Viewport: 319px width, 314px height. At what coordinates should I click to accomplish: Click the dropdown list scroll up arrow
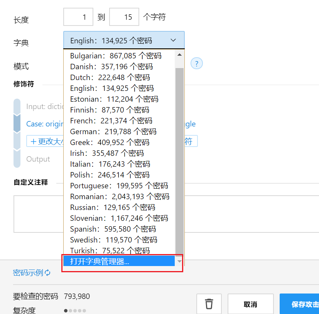[x=179, y=55]
